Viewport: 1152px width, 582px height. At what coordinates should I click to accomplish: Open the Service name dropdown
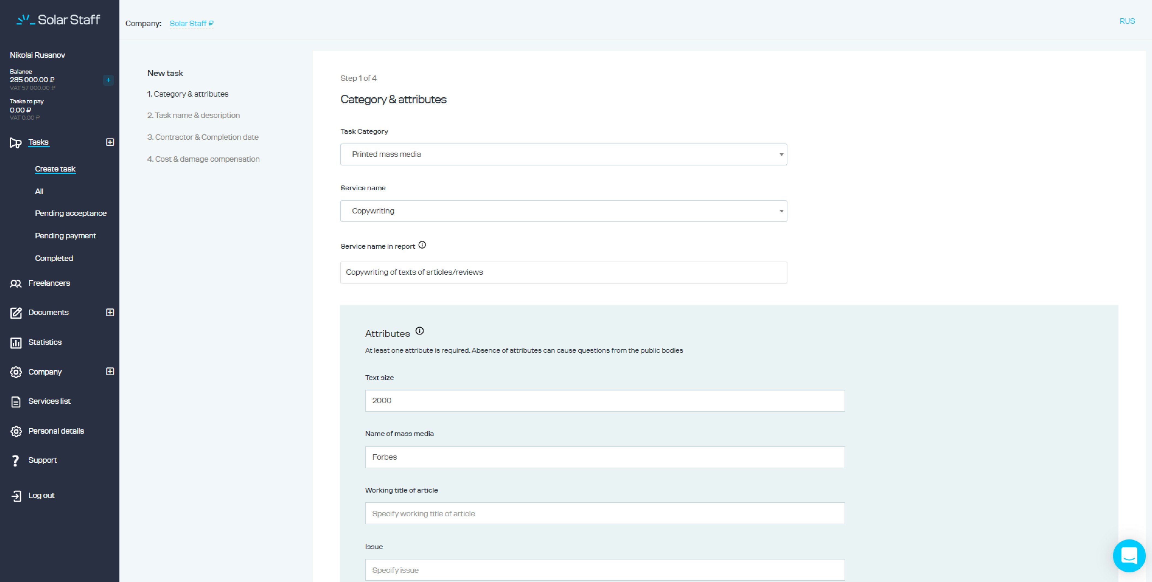click(x=563, y=211)
